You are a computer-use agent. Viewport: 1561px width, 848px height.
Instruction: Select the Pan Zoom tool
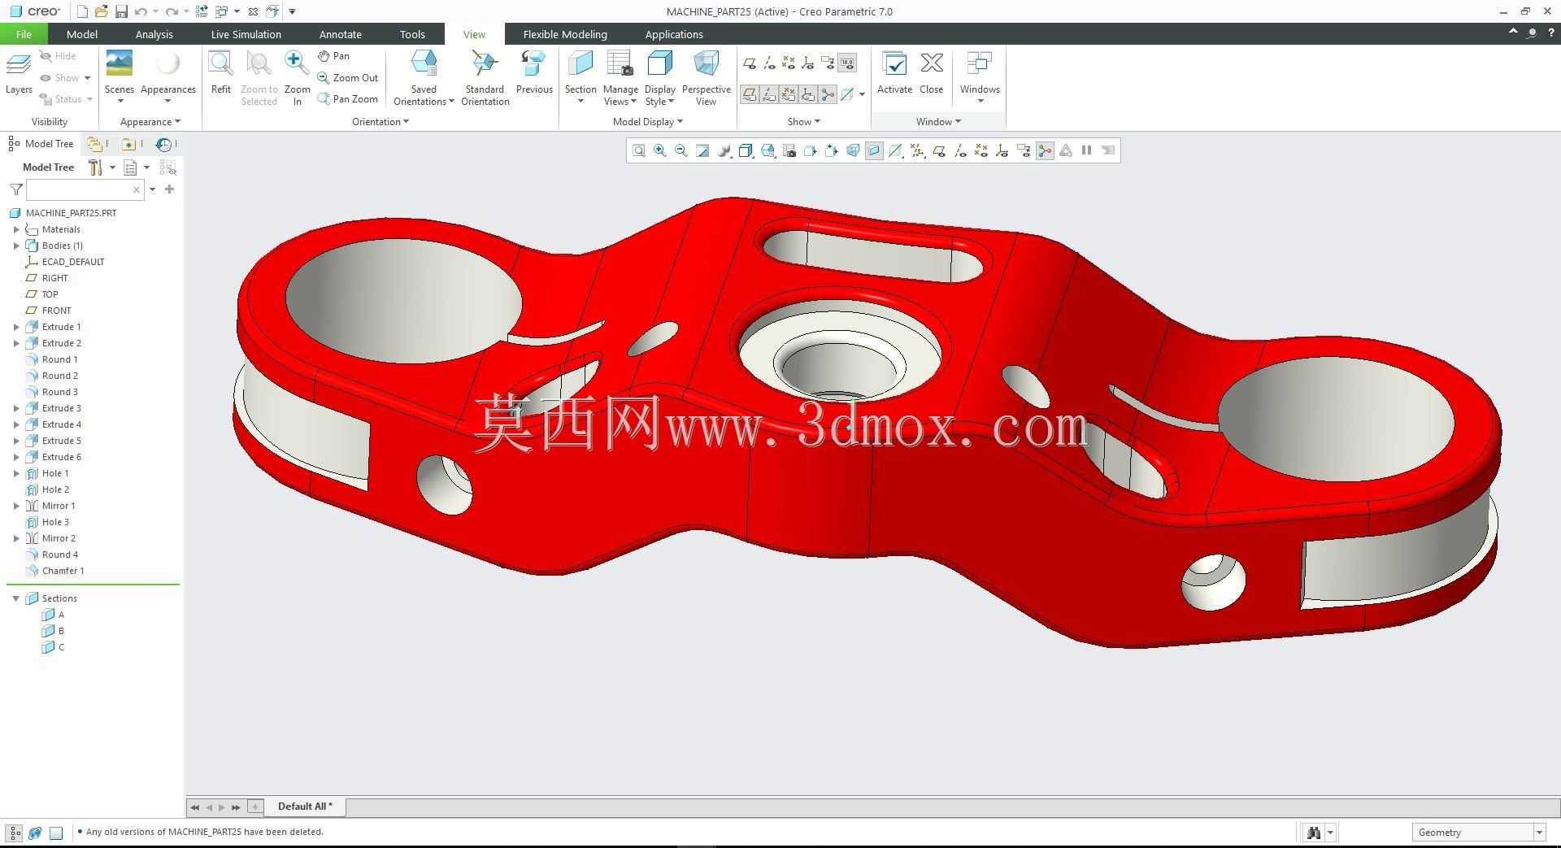tap(348, 99)
